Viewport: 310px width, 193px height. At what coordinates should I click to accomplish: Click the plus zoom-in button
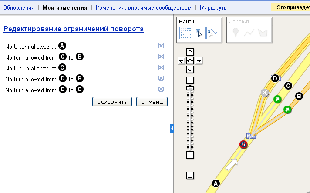[x=190, y=80]
